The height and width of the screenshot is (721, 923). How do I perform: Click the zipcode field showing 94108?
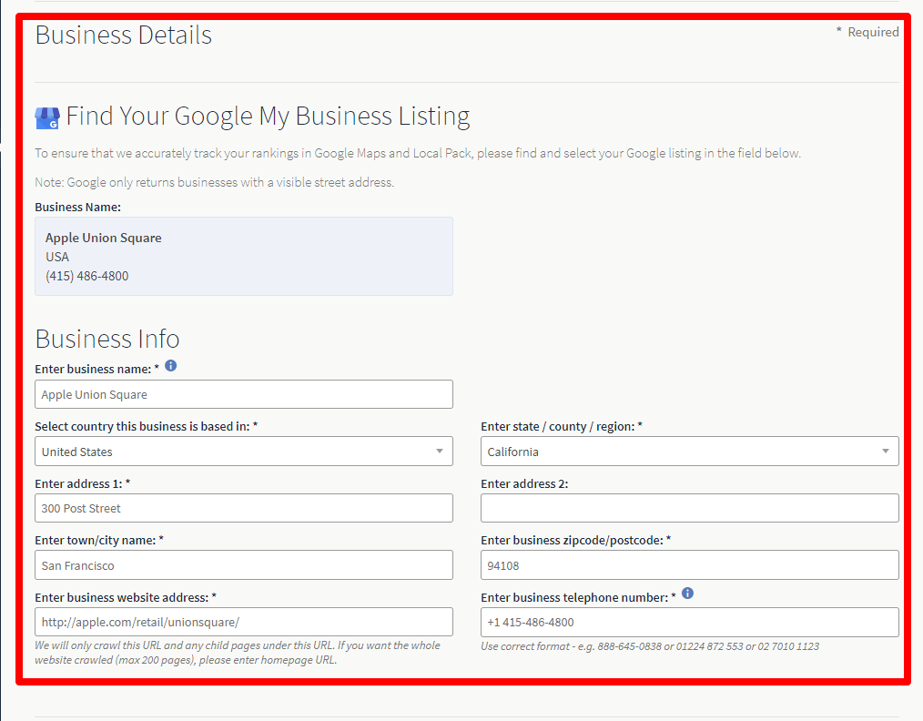click(689, 565)
